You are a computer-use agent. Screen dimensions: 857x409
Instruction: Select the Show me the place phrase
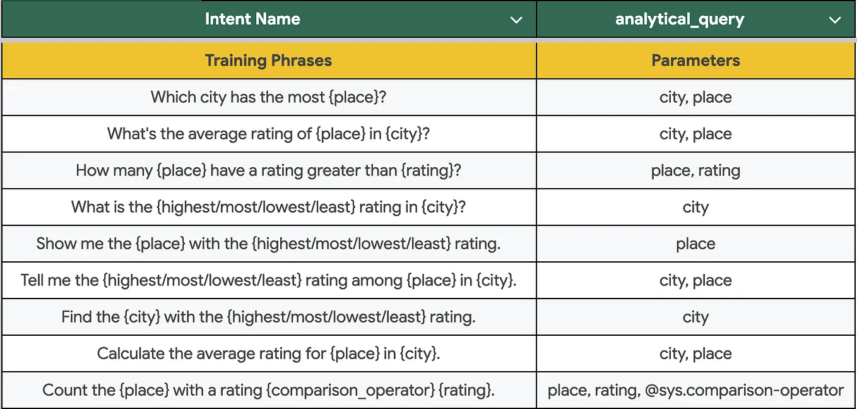tap(268, 244)
